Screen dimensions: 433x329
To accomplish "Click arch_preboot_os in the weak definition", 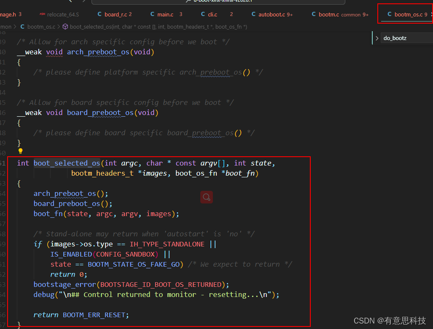I will [x=98, y=52].
